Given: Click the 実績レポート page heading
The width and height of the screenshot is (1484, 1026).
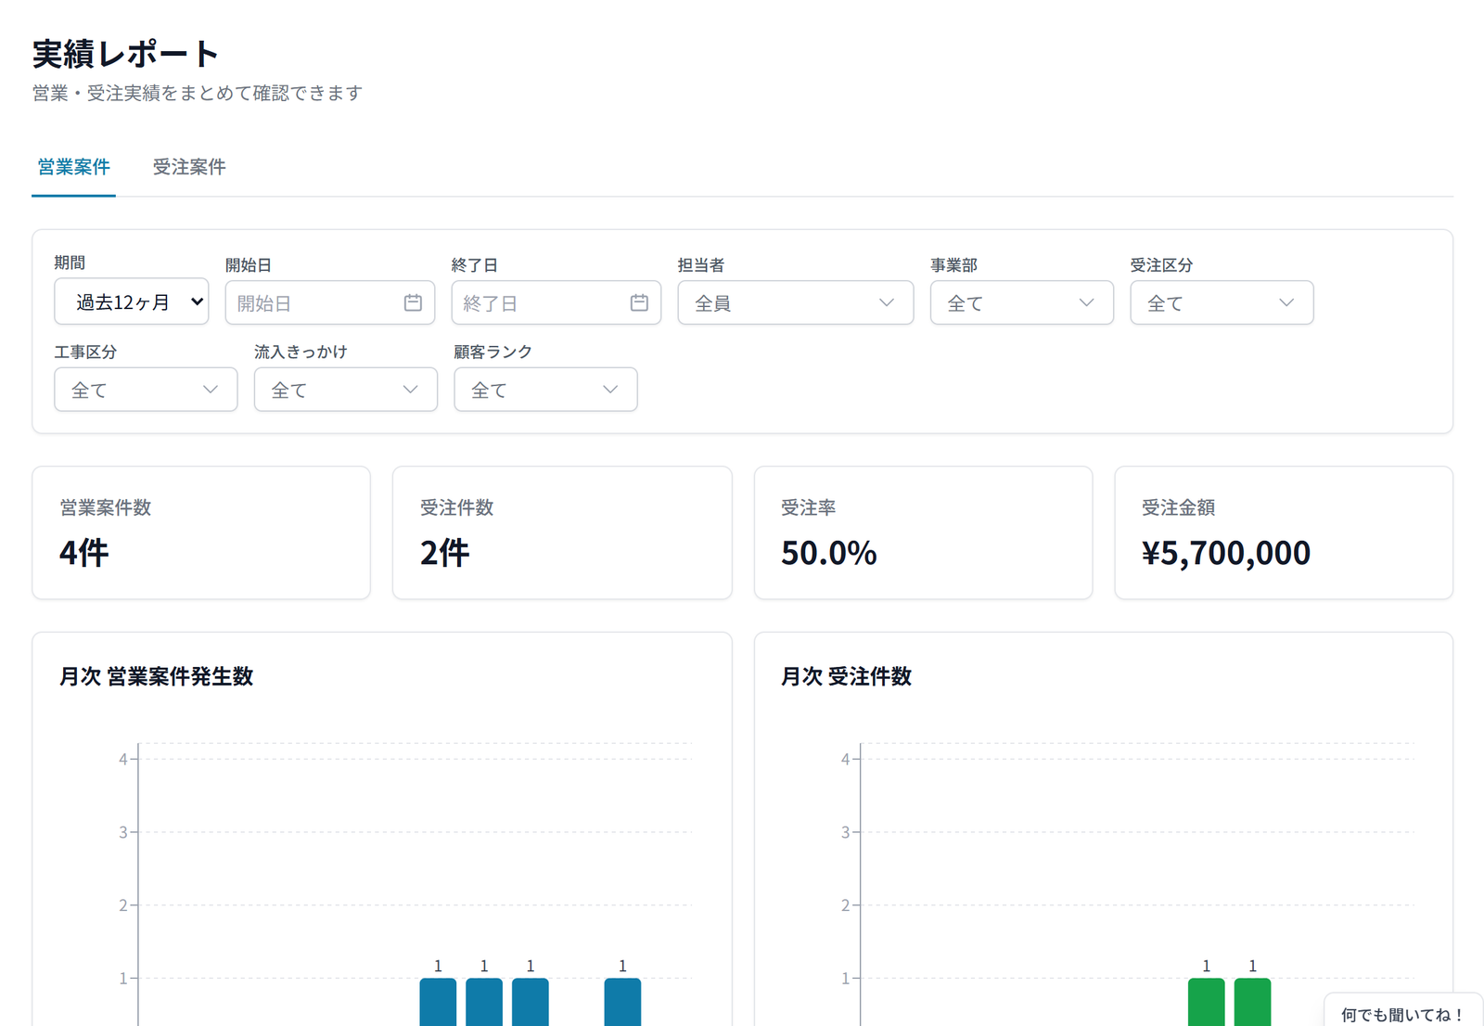Looking at the screenshot, I should 125,54.
